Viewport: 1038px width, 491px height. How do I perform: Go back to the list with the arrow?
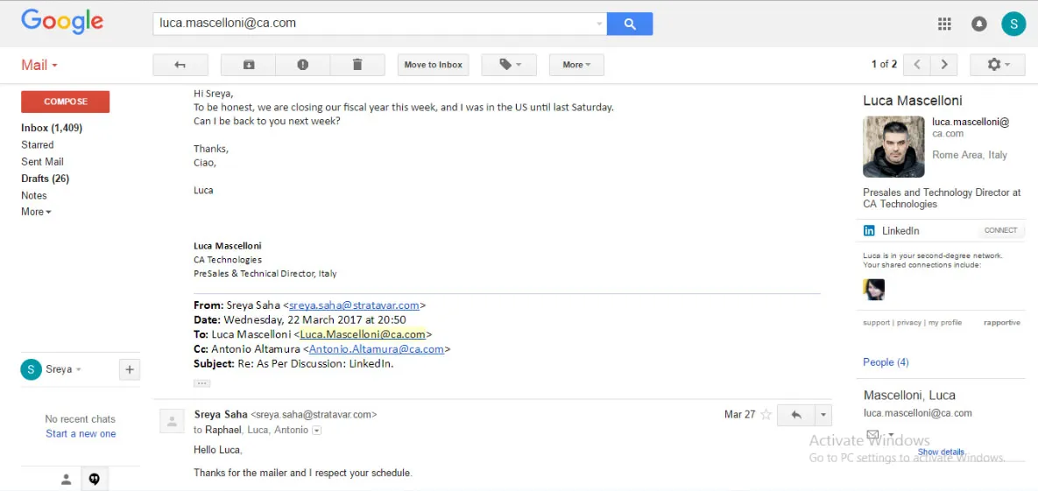[x=180, y=65]
